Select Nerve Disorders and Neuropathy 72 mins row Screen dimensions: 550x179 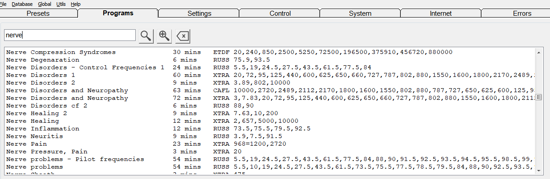[270, 98]
